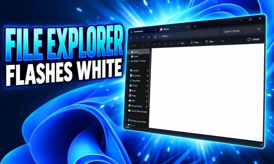
Task: Unpin Work using its pin icon
Action: [x=147, y=101]
